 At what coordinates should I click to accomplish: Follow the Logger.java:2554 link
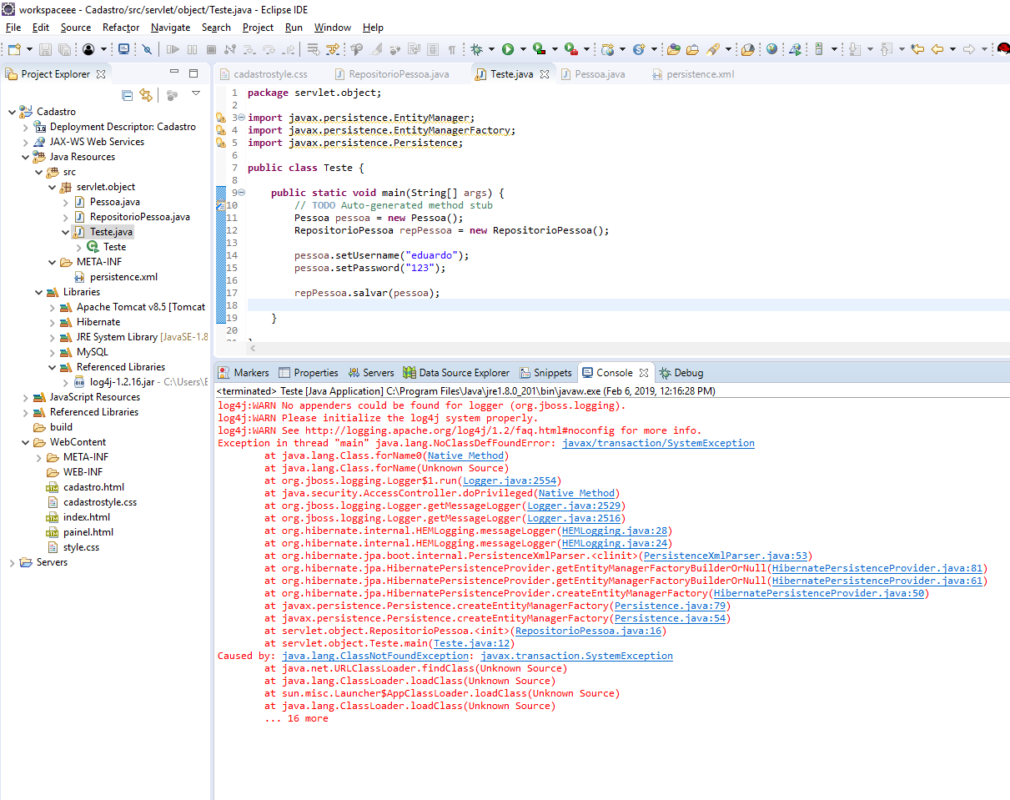coord(510,481)
